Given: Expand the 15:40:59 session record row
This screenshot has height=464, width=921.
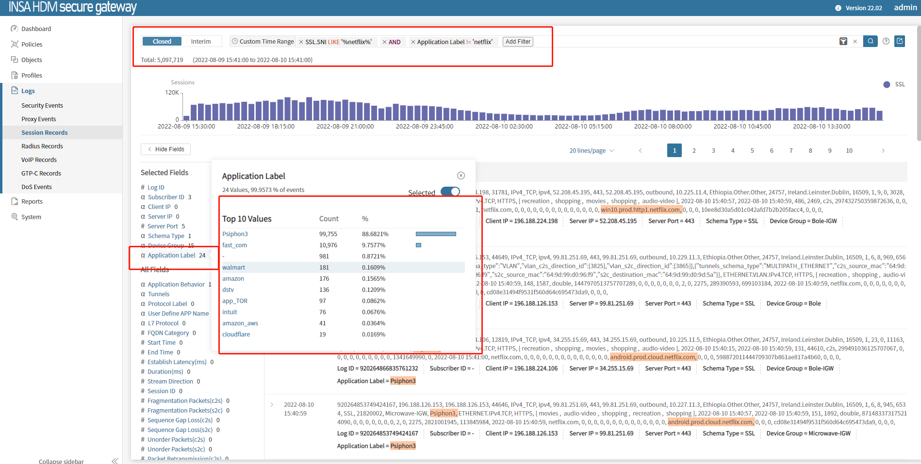Looking at the screenshot, I should coord(272,405).
